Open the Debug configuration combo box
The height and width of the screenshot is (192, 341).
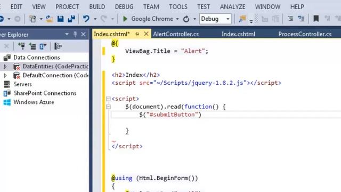[215, 19]
